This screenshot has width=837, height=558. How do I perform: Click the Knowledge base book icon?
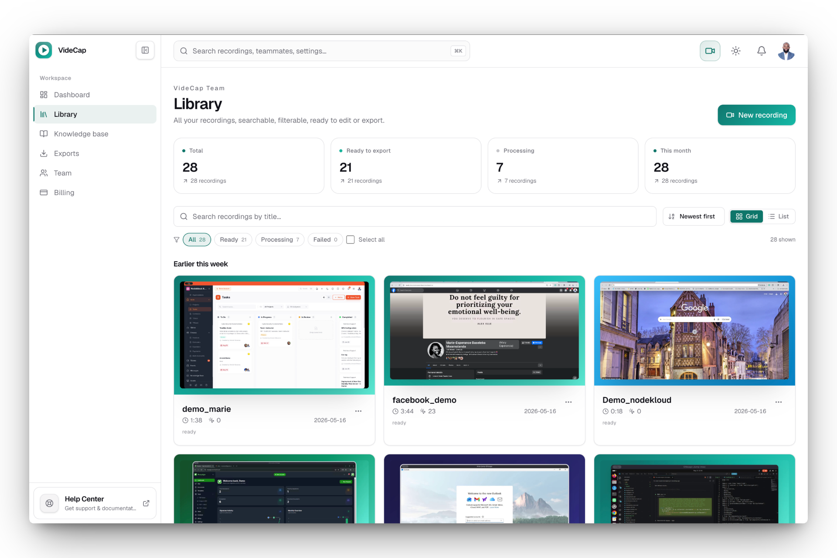pyautogui.click(x=44, y=134)
